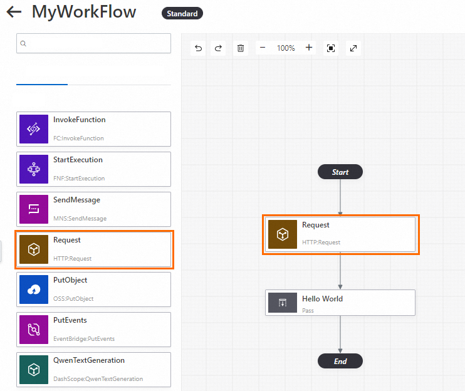The width and height of the screenshot is (465, 391).
Task: Click the StartExecution title text
Action: pyautogui.click(x=78, y=160)
